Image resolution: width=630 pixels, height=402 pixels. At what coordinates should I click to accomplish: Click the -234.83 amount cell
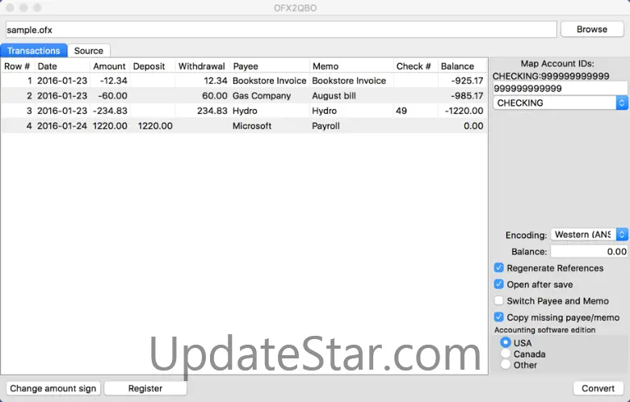point(110,111)
